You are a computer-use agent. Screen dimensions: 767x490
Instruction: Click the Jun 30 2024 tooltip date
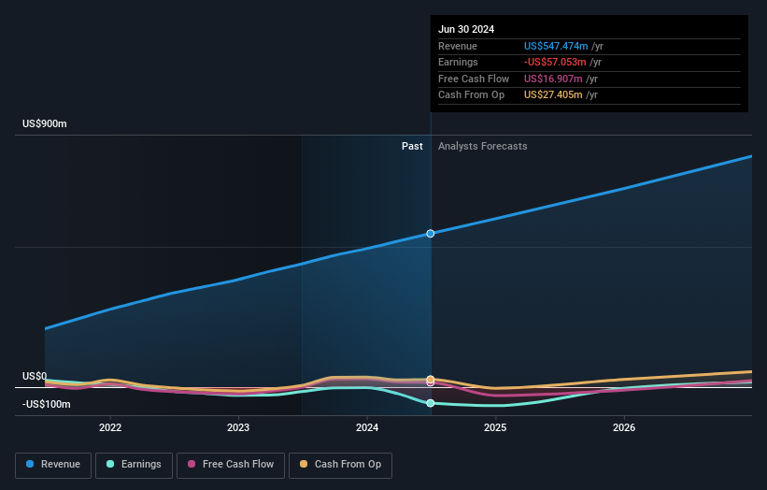[x=466, y=29]
